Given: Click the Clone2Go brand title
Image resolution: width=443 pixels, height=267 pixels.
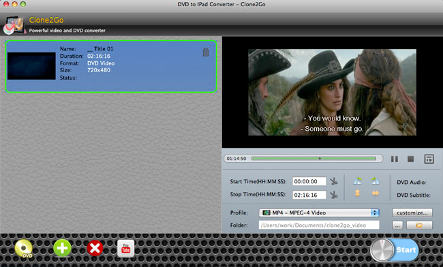Looking at the screenshot, I should pos(46,20).
